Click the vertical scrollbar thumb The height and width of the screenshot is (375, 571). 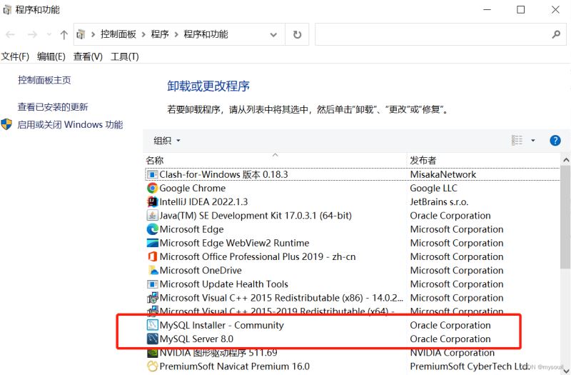pyautogui.click(x=565, y=217)
